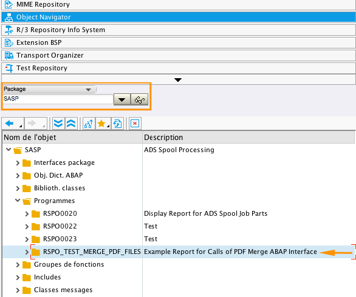Collapse the Programmes folder
The width and height of the screenshot is (356, 297).
(18, 201)
